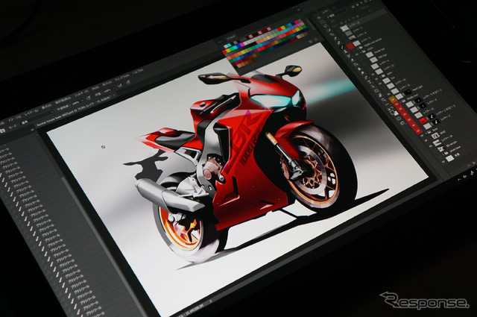The image size is (477, 317).
Task: Collapse the LOGO layer group
Action: [361, 52]
